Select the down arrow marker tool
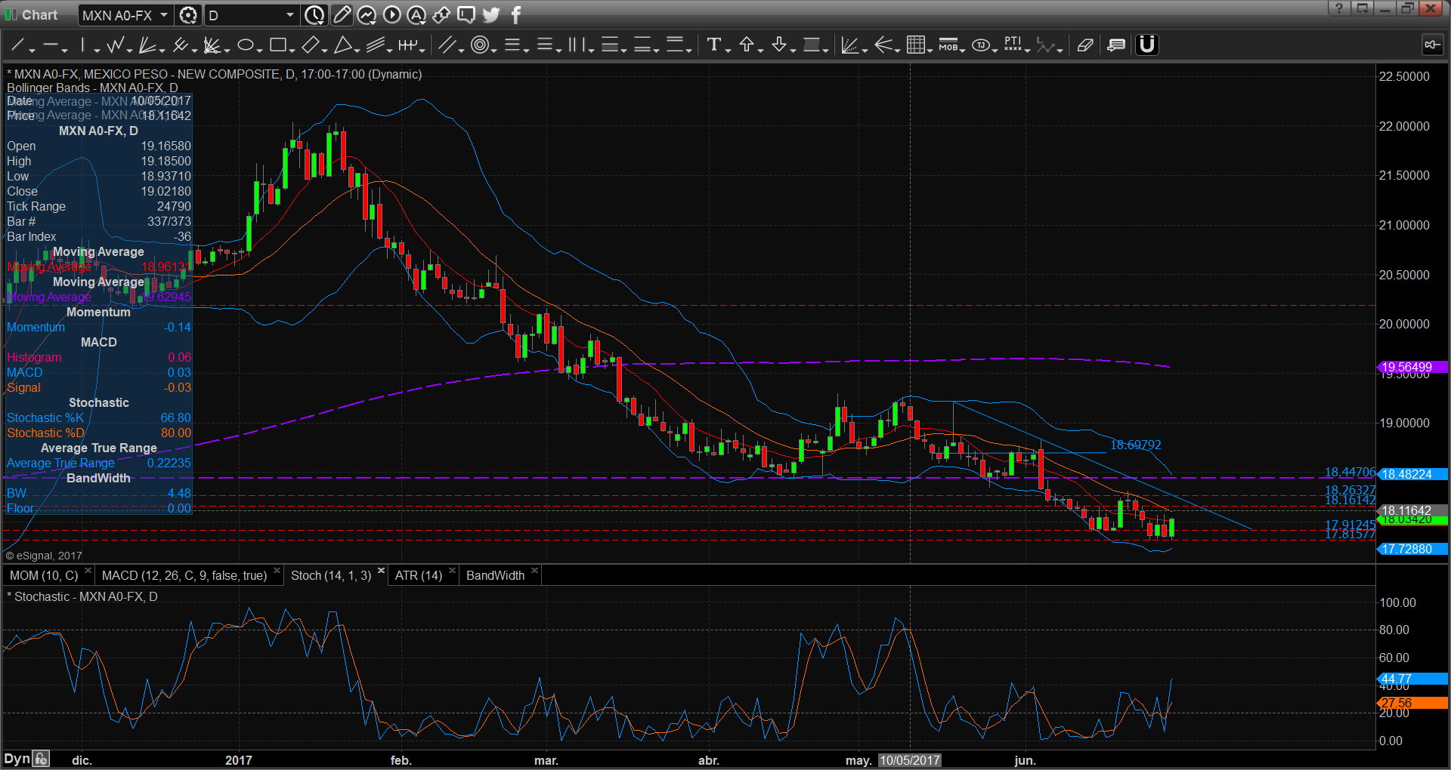This screenshot has height=770, width=1451. [x=778, y=45]
